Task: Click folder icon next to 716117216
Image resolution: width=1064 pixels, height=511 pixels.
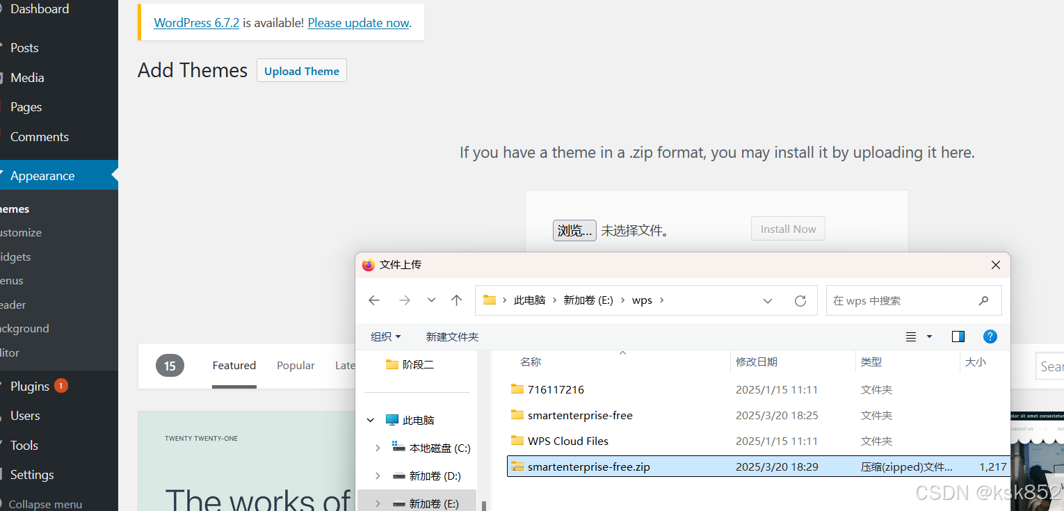Action: coord(517,389)
